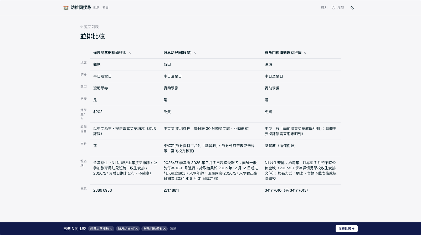Click the 並排比較 button in the bottom bar
Viewport: 421px width, 235px height.
click(346, 229)
